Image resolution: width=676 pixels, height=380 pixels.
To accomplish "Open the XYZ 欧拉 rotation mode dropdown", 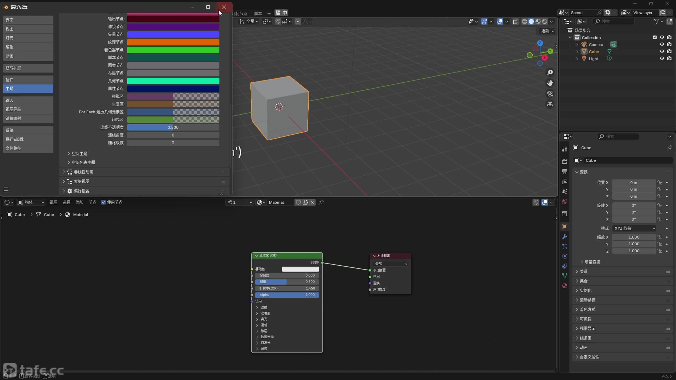I will 634,228.
